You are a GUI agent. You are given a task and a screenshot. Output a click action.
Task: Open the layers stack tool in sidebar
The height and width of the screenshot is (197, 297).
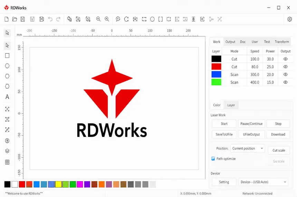pyautogui.click(x=7, y=151)
